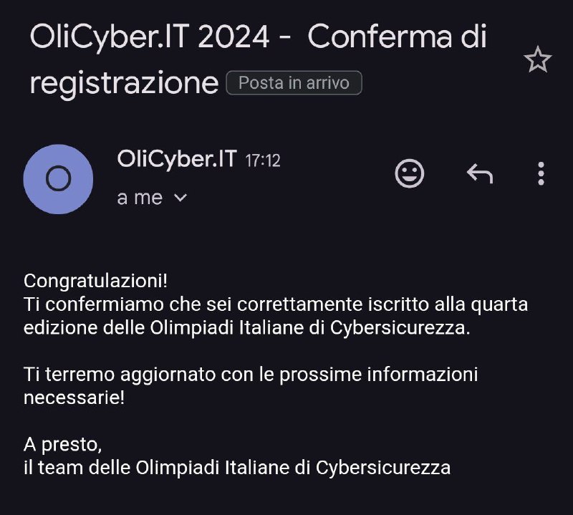Viewport: 573px width, 515px height.
Task: Click the line starting 'edizione delle Olimpiadi'
Action: (x=248, y=328)
